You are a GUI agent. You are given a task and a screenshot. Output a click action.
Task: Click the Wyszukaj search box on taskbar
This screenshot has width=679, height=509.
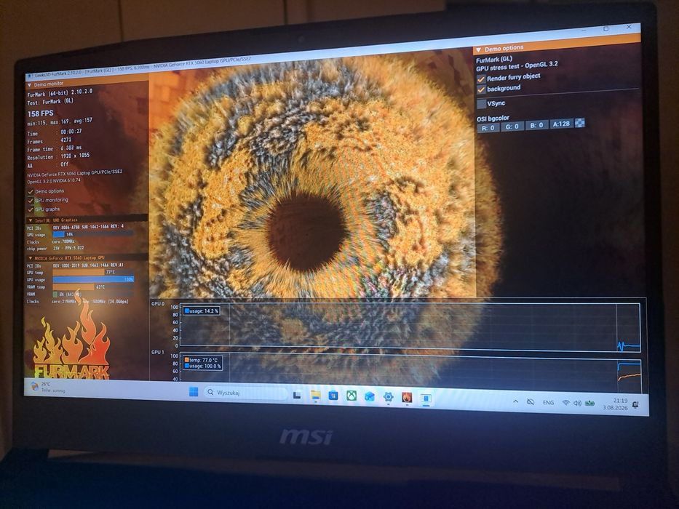coord(245,393)
